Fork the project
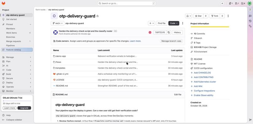This screenshot has height=124, width=253. click(x=214, y=16)
